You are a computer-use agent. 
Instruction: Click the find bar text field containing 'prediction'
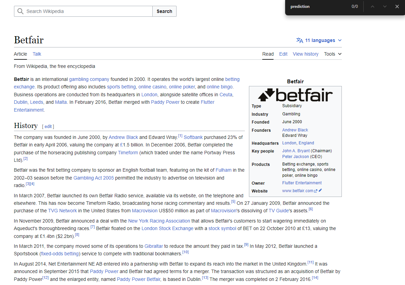click(x=318, y=6)
